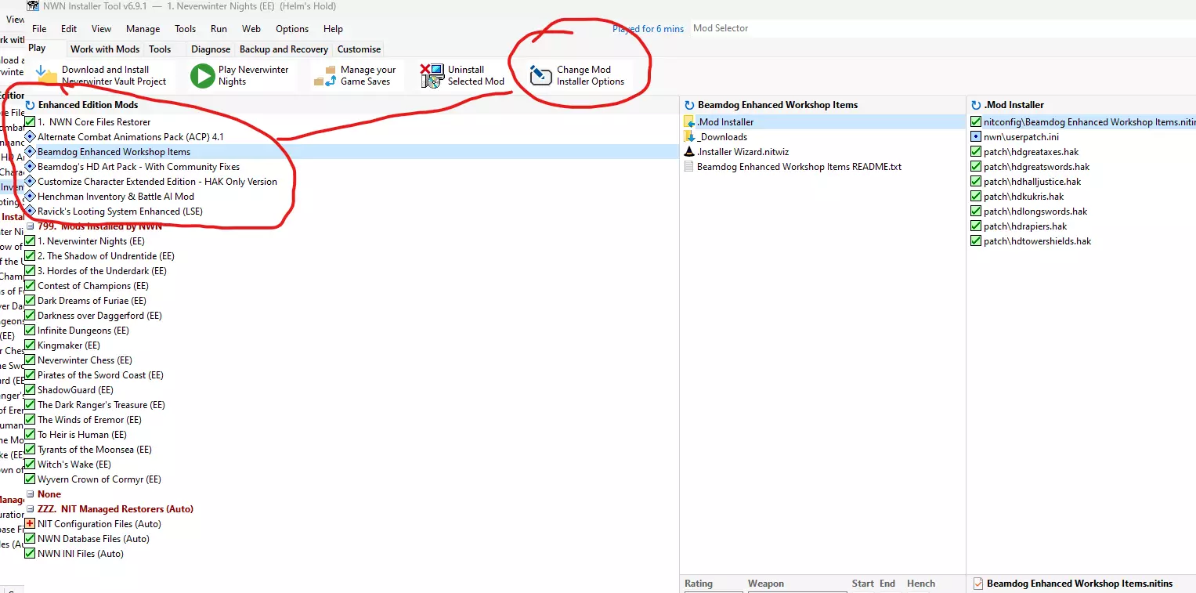The width and height of the screenshot is (1196, 593).
Task: Click the Played for 6 mins link
Action: tap(648, 29)
